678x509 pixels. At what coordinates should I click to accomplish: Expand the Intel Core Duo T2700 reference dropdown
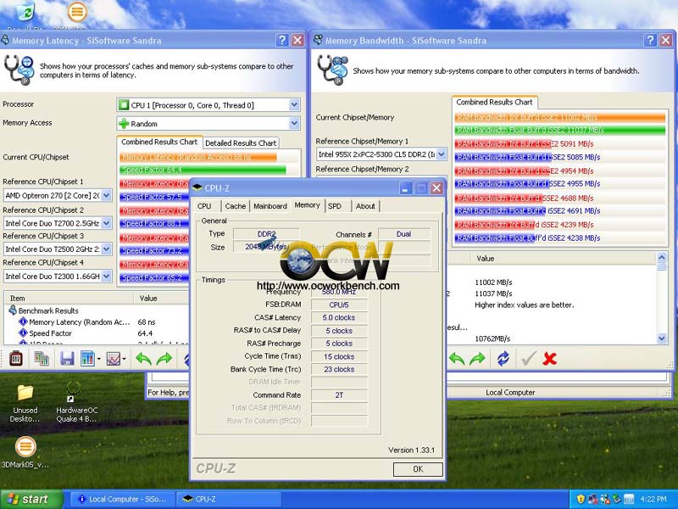(x=58, y=223)
